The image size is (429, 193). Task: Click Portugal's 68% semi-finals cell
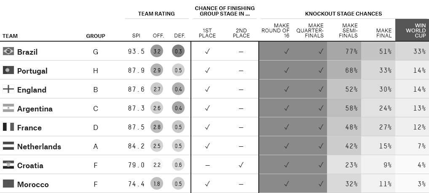(x=344, y=70)
